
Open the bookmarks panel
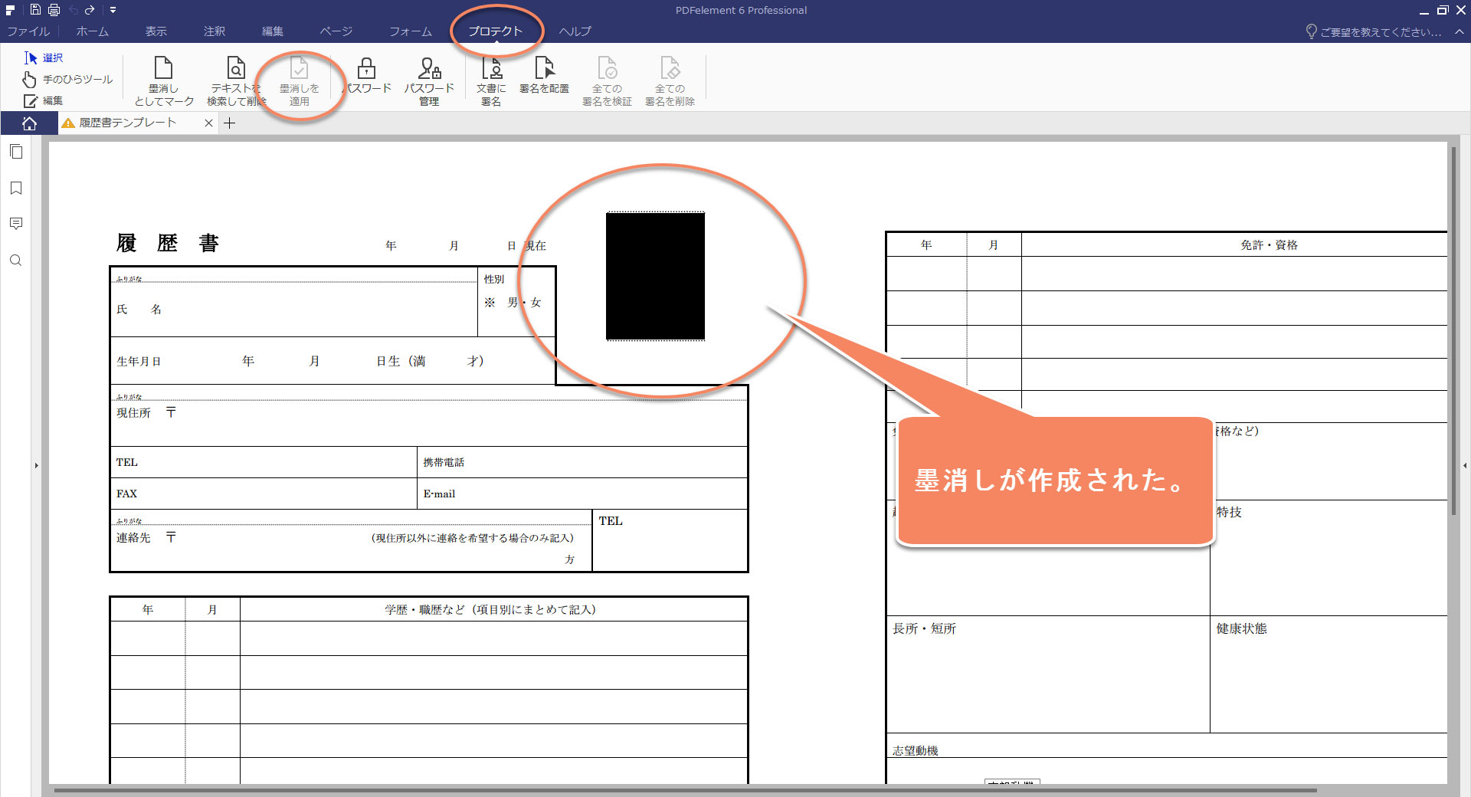click(16, 188)
